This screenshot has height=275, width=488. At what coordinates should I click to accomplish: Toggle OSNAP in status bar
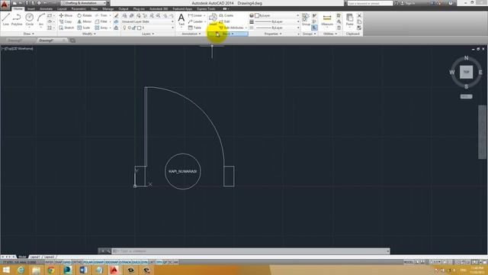point(98,263)
